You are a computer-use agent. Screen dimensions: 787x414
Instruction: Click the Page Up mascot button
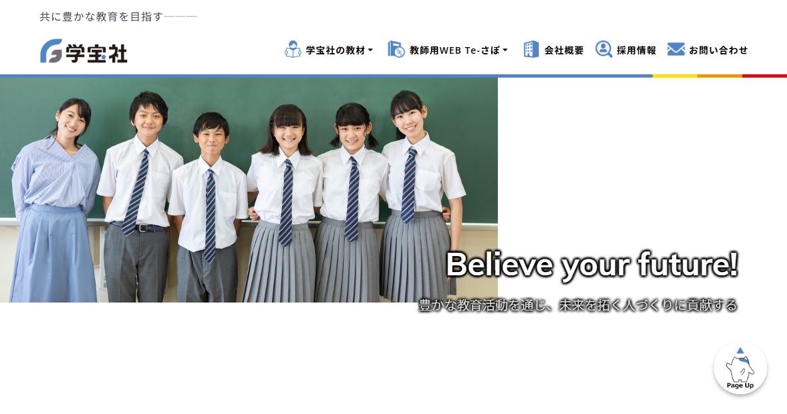pyautogui.click(x=740, y=368)
